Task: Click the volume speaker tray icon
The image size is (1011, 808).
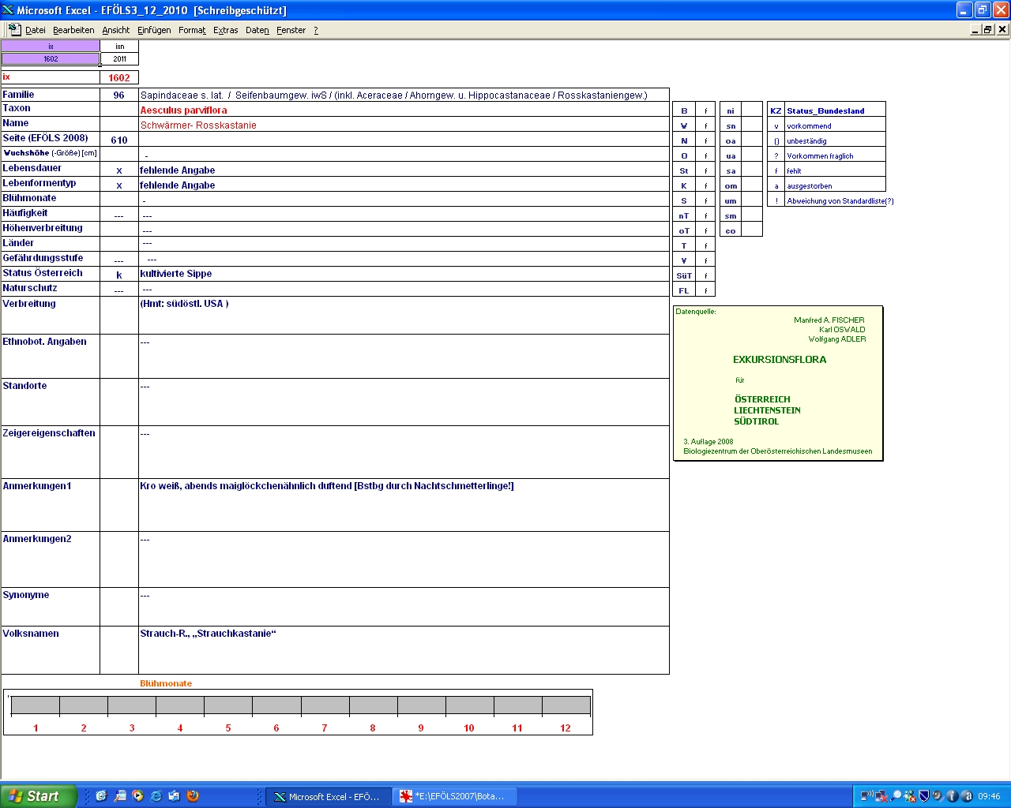Action: pos(938,796)
